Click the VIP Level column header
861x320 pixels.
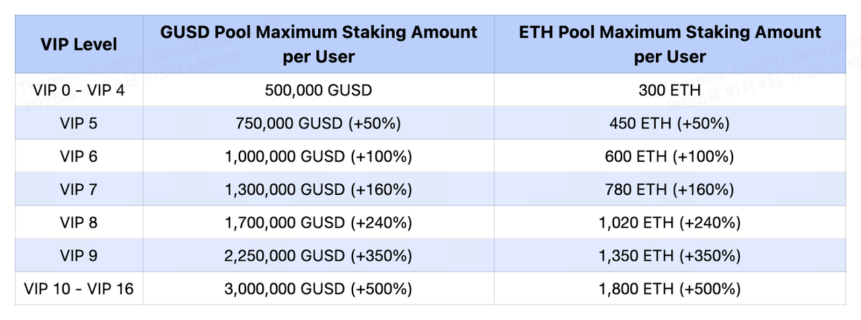(x=79, y=44)
